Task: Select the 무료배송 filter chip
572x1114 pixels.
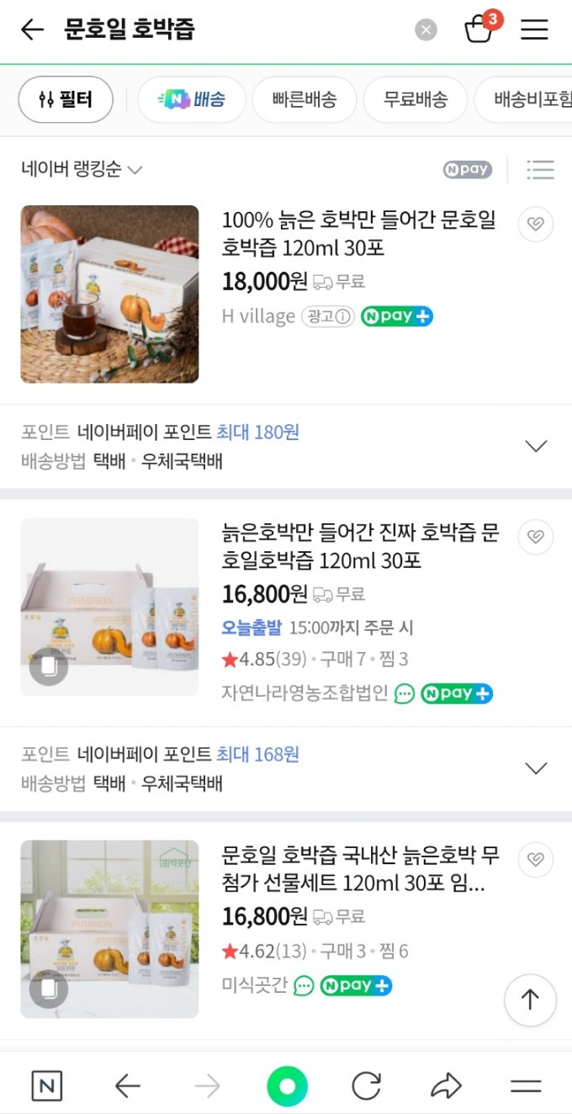Action: coord(415,98)
